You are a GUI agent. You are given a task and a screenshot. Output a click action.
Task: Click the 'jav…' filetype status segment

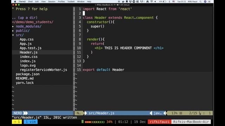tap(158, 113)
